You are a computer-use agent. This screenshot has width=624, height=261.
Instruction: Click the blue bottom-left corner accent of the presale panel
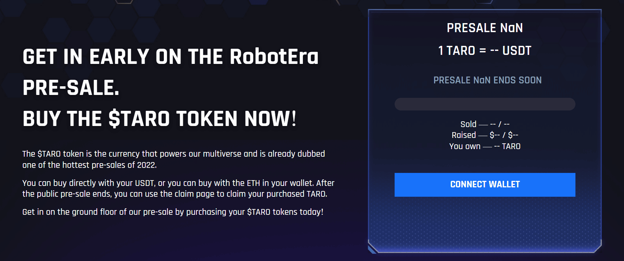[373, 249]
